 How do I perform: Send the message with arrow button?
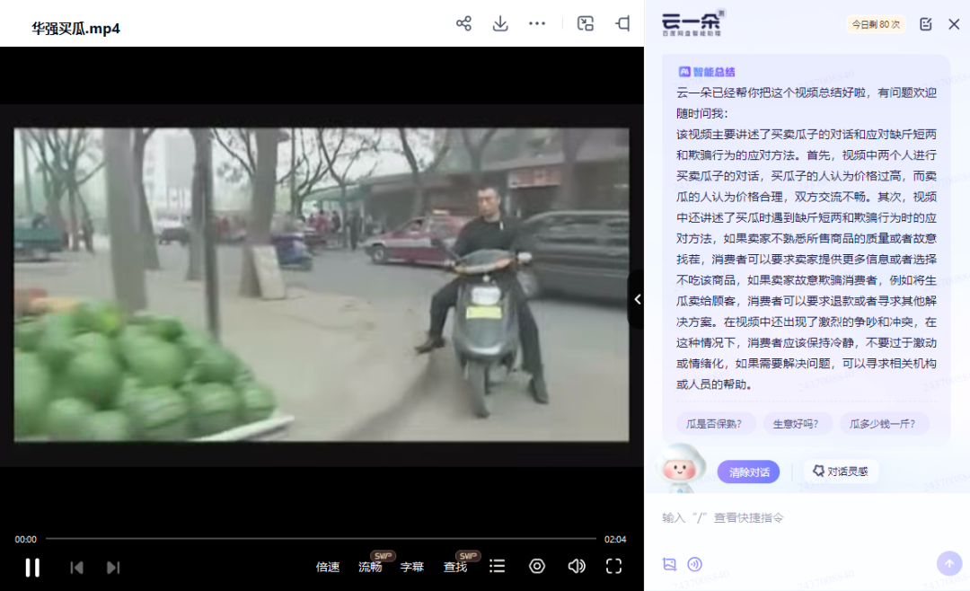949,563
